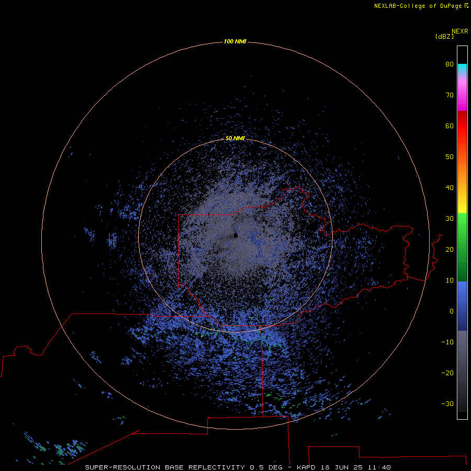This screenshot has width=471, height=471.
Task: Click the 70 dBZ scale value
Action: point(450,95)
